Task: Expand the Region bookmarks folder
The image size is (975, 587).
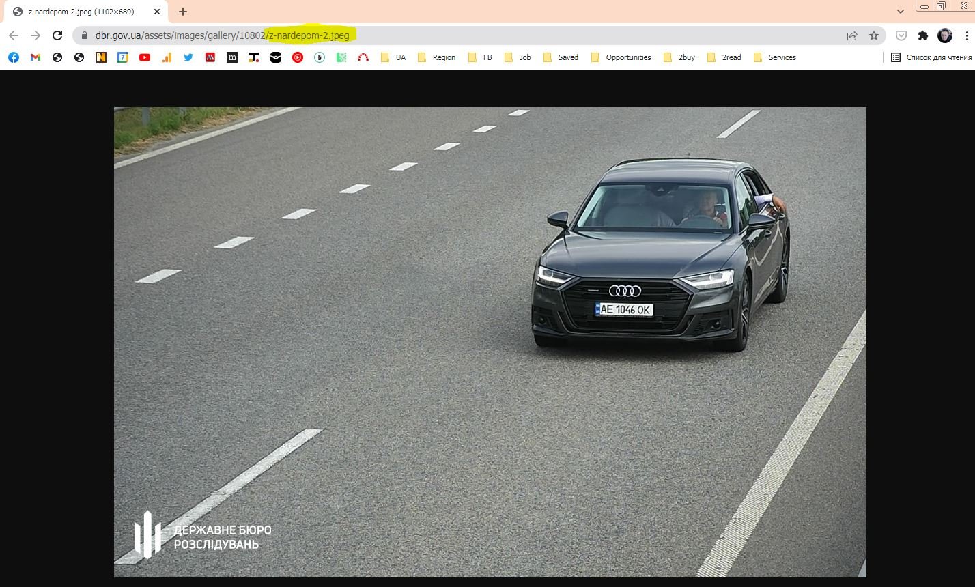Action: coord(436,57)
